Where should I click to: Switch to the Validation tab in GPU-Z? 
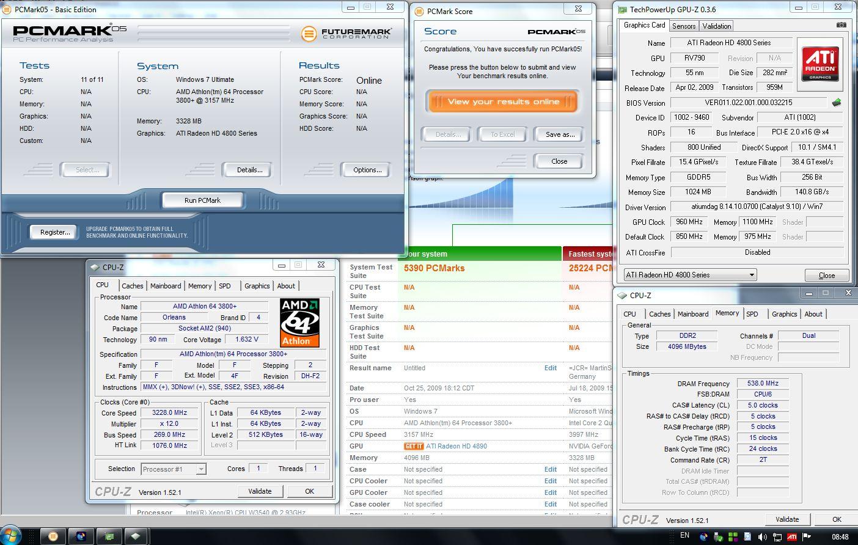click(x=716, y=26)
